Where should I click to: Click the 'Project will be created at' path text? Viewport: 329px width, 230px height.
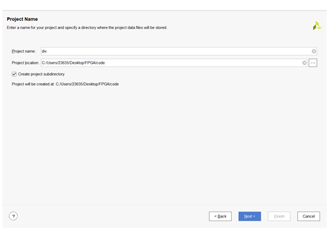[x=65, y=84]
